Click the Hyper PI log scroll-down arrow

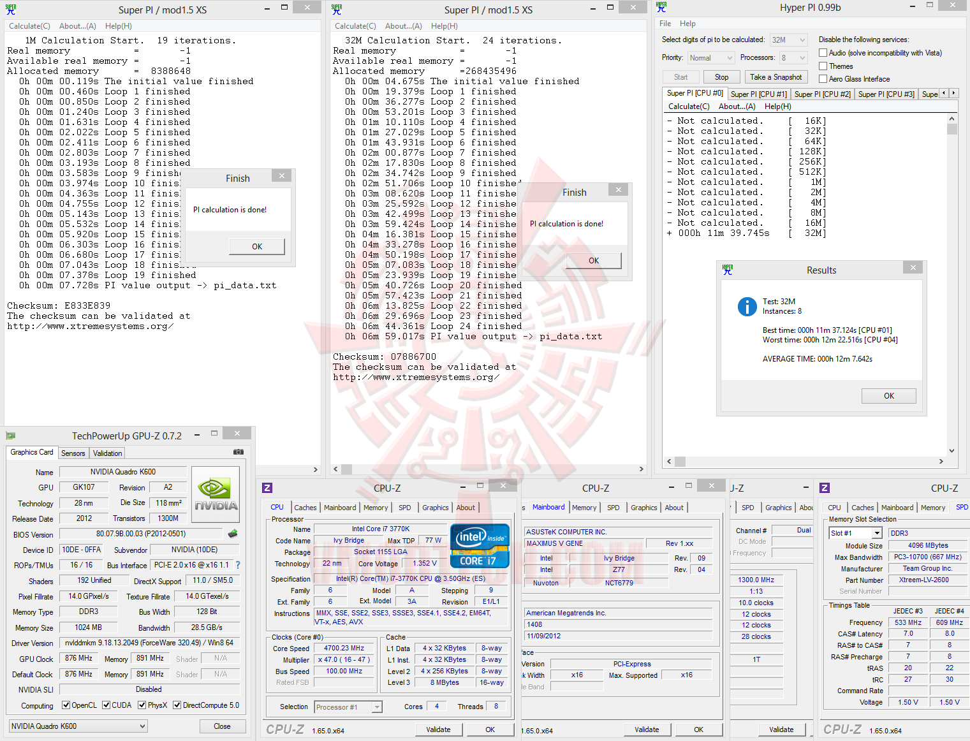point(952,451)
